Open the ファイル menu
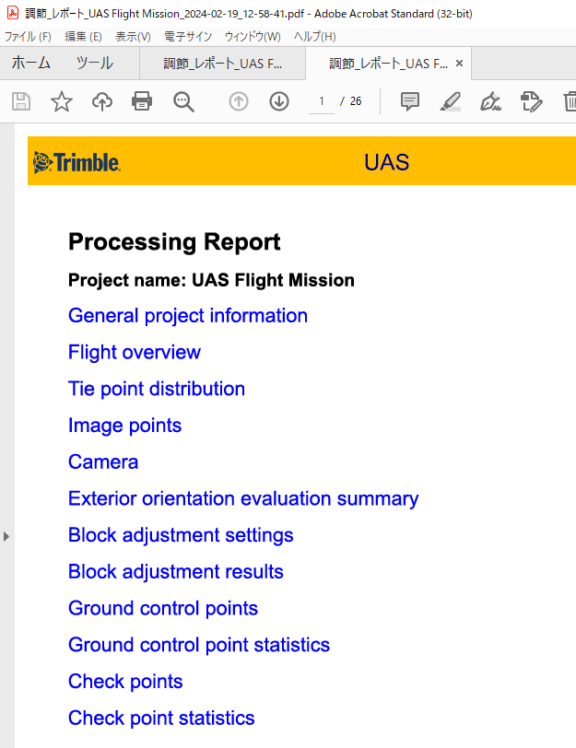Viewport: 576px width, 748px height. pyautogui.click(x=28, y=37)
